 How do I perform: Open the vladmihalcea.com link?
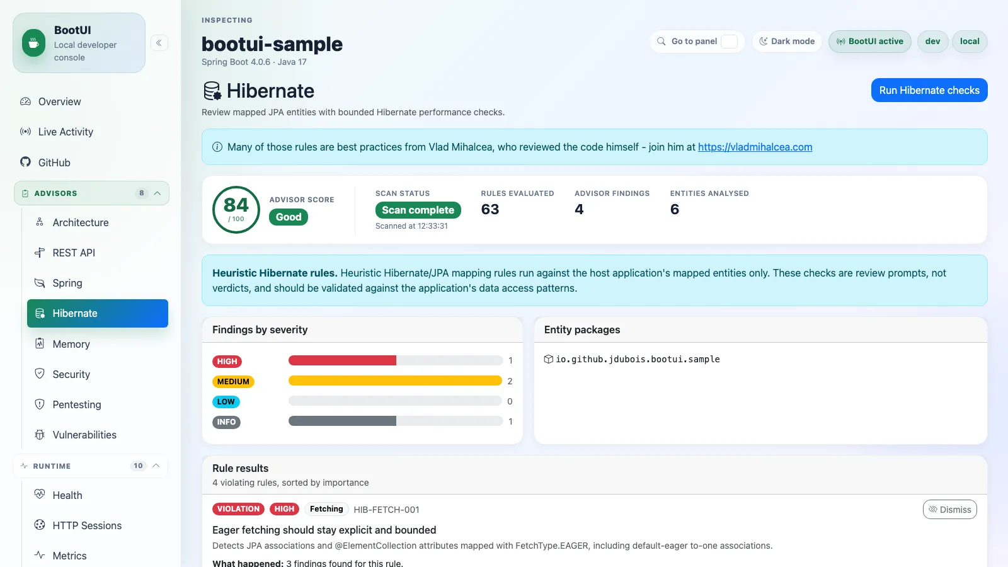click(755, 147)
